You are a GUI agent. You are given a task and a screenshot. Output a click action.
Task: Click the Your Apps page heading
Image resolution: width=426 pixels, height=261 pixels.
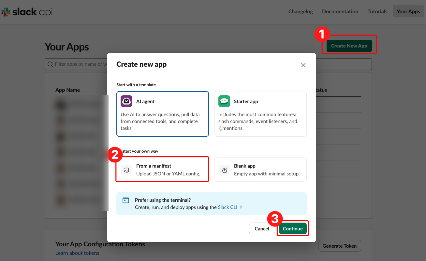pos(67,47)
